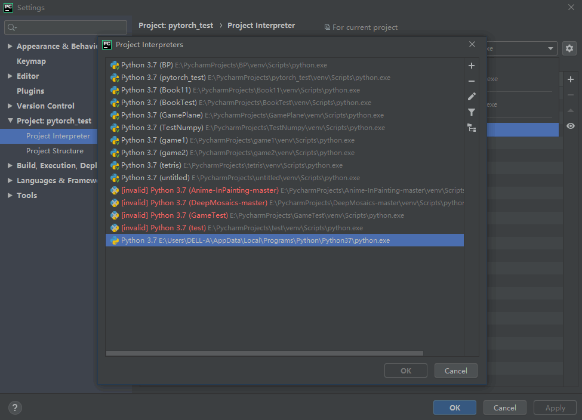Open the Plugins settings page
Viewport: 582px width, 420px height.
click(x=30, y=91)
